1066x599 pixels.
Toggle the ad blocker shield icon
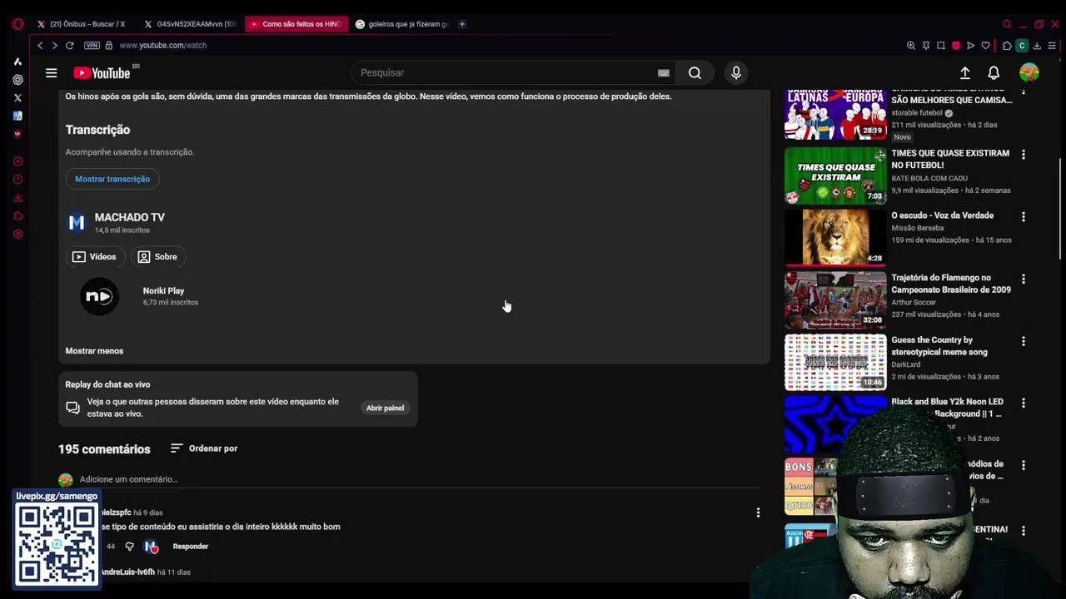(955, 46)
